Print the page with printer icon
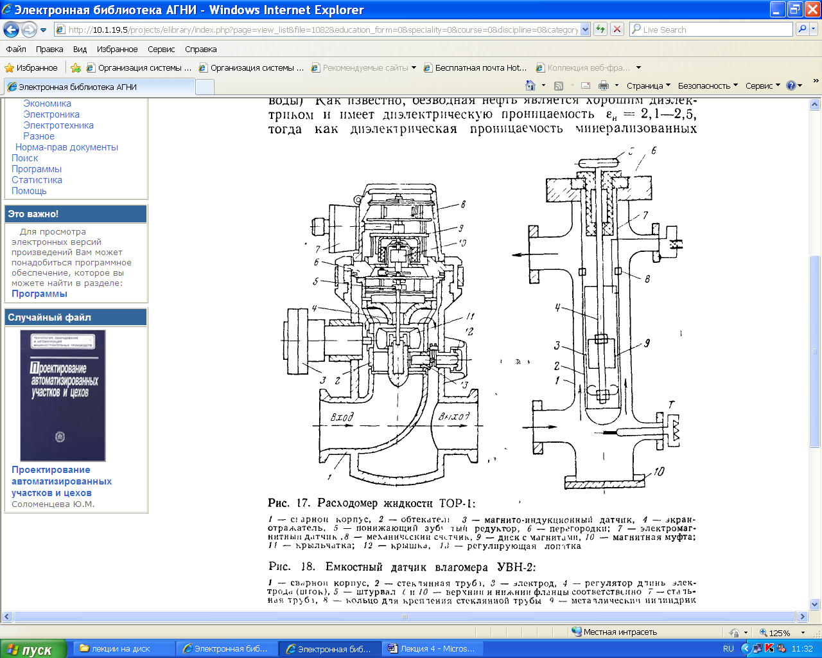This screenshot has height=658, width=822. (604, 85)
